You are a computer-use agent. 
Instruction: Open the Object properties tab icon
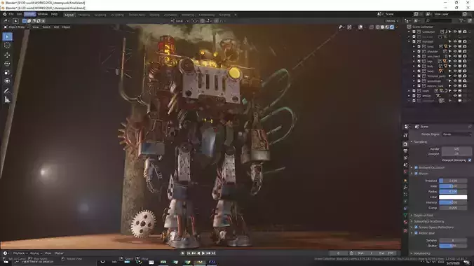pos(405,181)
